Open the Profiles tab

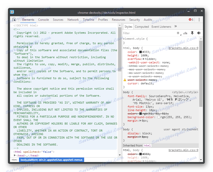tap(103, 20)
